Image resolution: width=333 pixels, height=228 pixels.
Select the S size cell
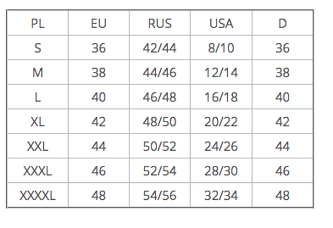click(x=38, y=48)
